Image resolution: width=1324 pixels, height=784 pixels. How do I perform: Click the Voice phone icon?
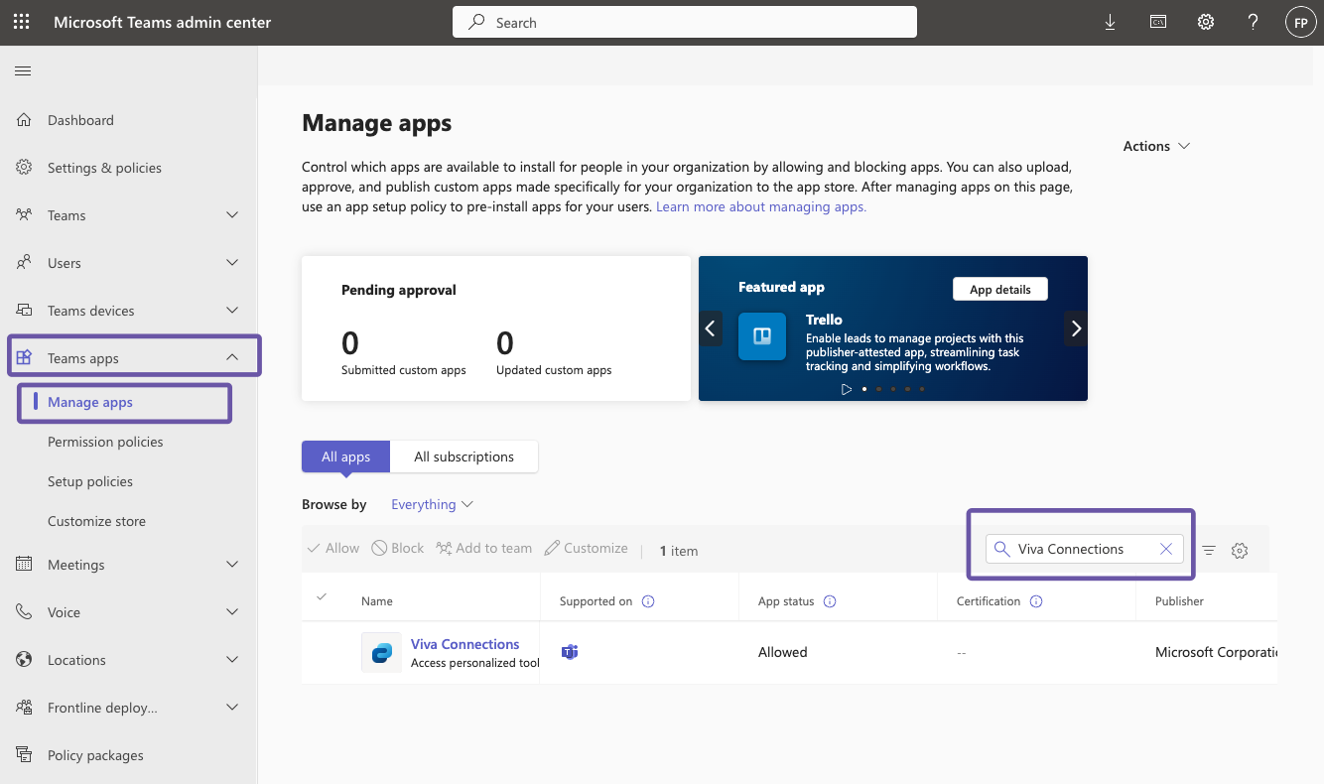tap(24, 612)
